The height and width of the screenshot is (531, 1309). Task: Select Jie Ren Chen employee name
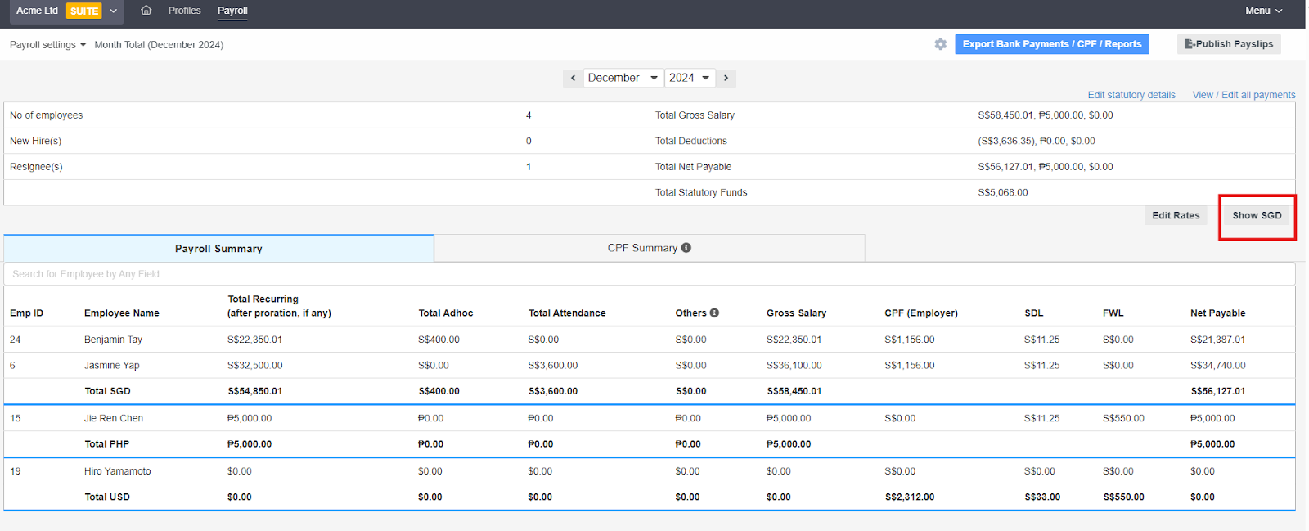pyautogui.click(x=113, y=418)
